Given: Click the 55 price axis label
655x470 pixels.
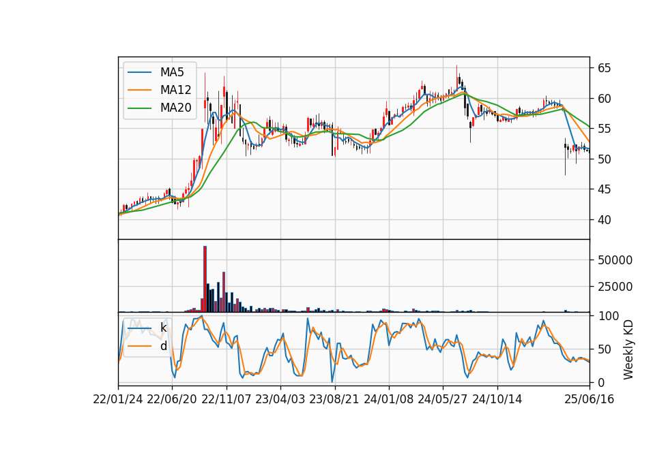Looking at the screenshot, I should [x=604, y=129].
